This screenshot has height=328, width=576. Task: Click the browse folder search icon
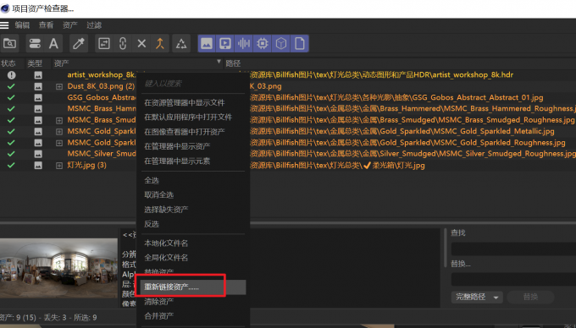(x=9, y=44)
